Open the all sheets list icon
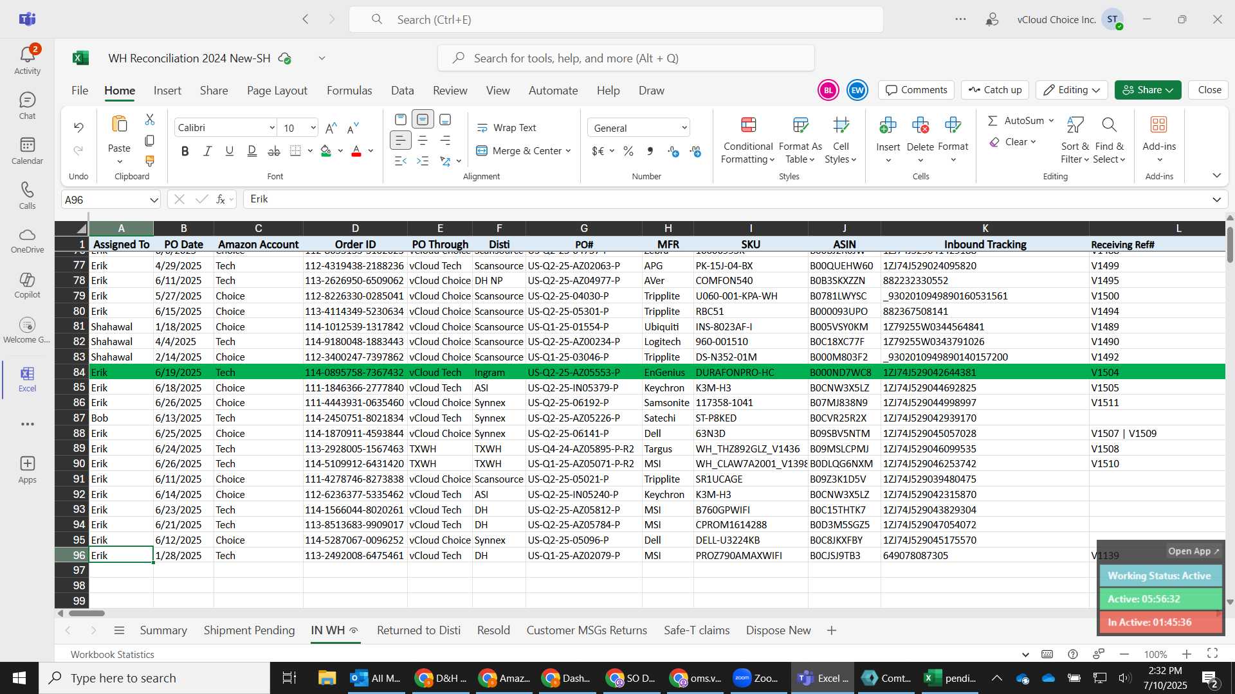The width and height of the screenshot is (1235, 694). tap(119, 630)
